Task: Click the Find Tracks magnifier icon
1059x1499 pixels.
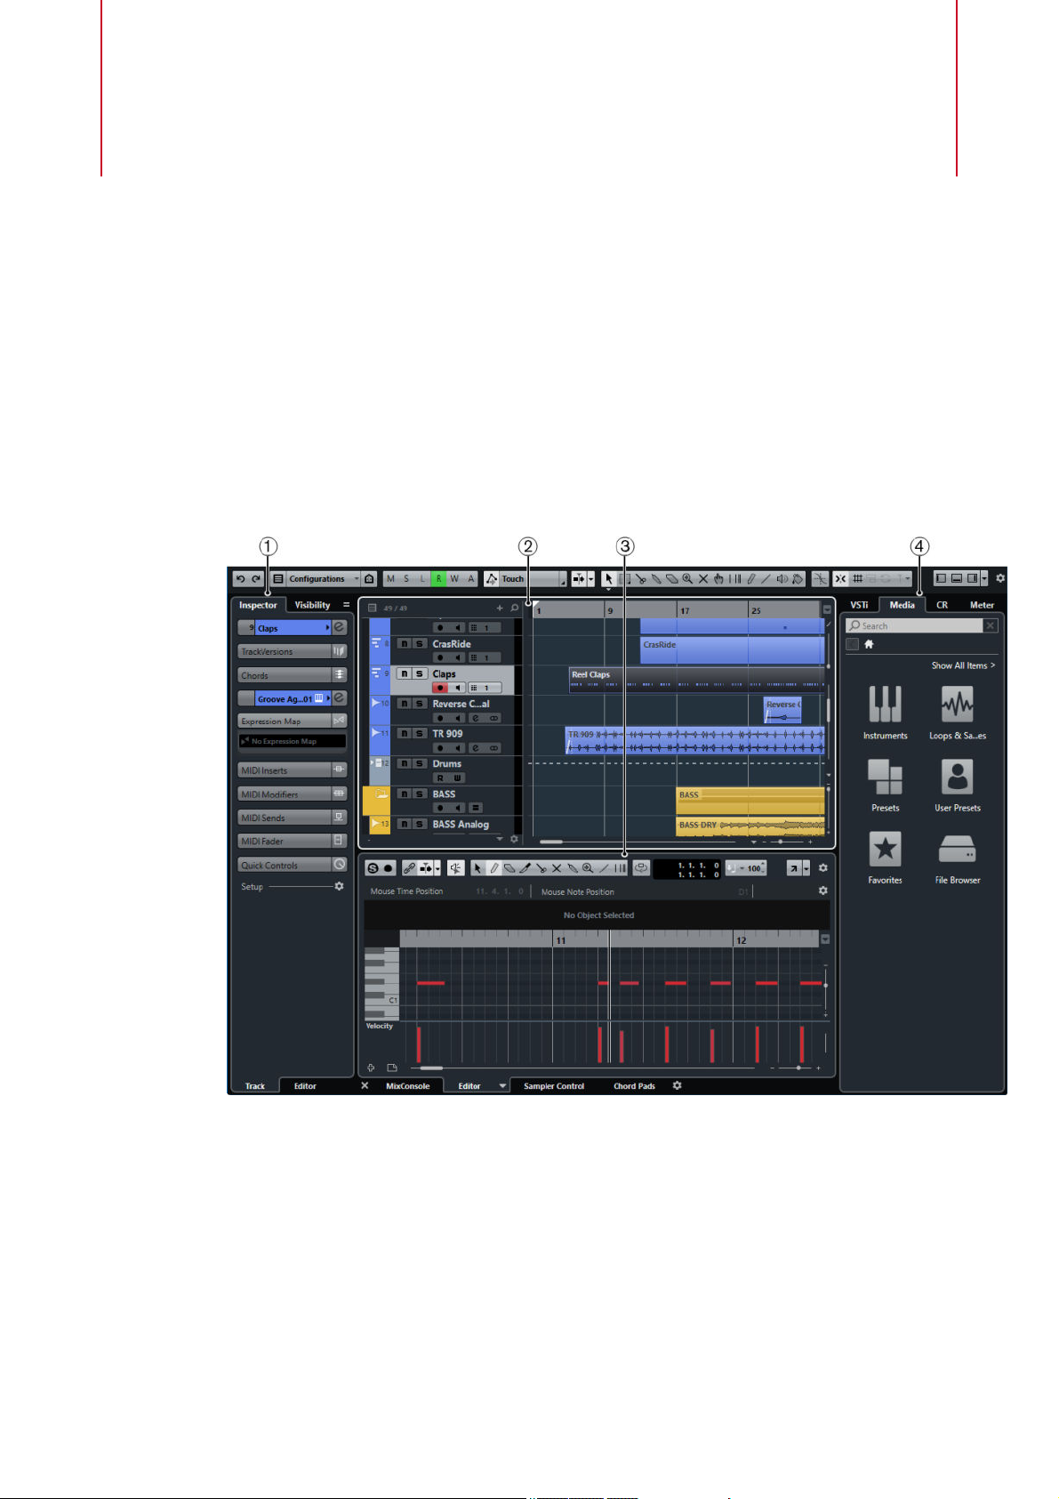Action: click(x=514, y=608)
